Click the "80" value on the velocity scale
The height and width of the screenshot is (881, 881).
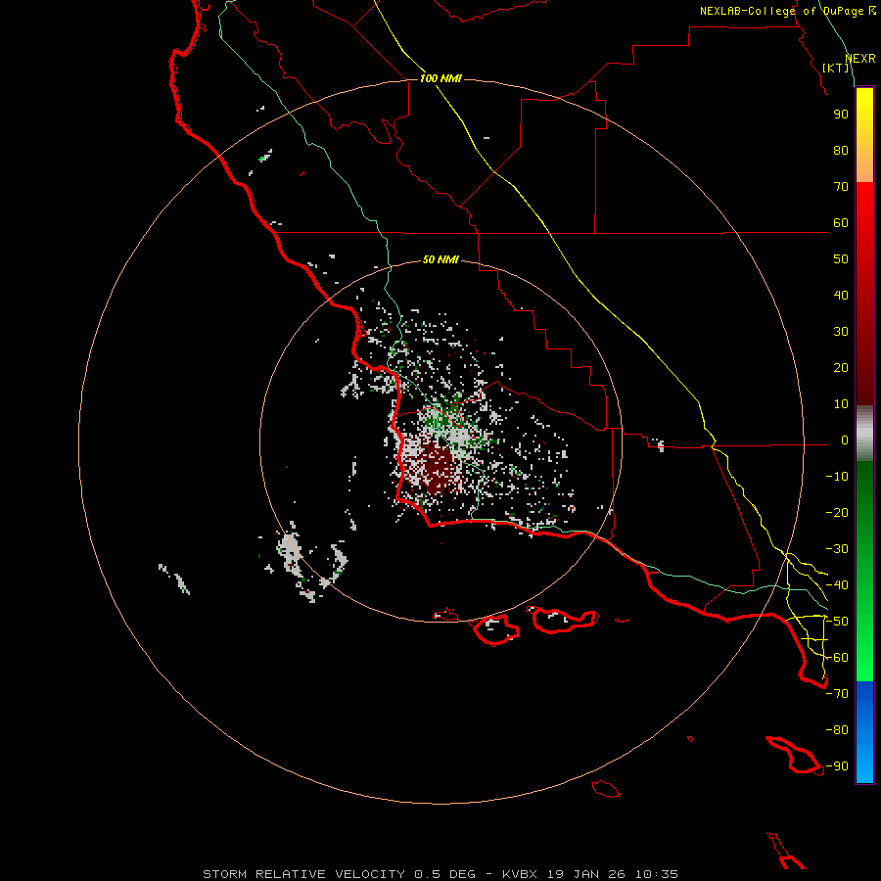[x=841, y=151]
